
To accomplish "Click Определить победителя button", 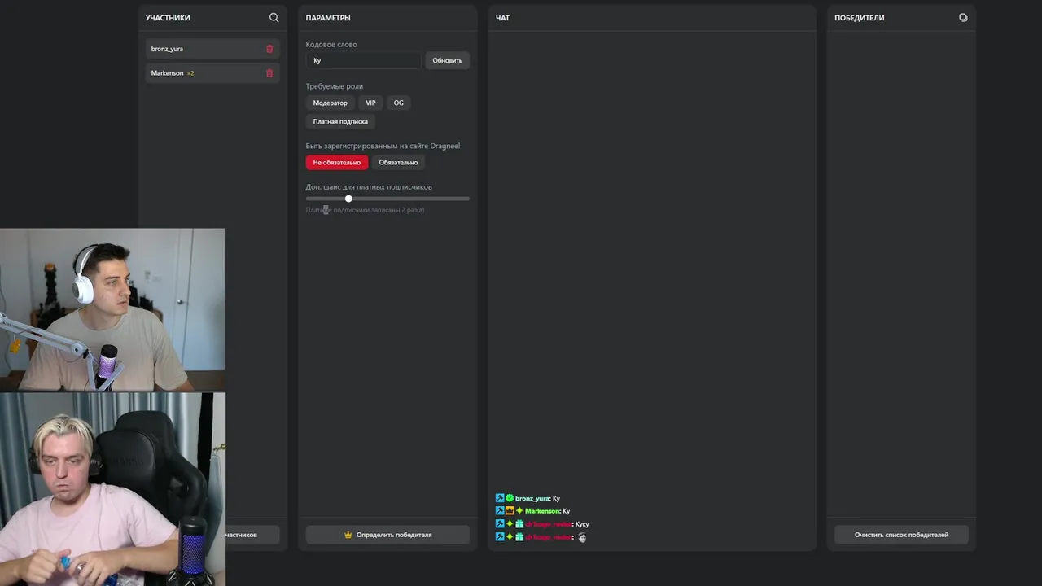I will pyautogui.click(x=387, y=535).
